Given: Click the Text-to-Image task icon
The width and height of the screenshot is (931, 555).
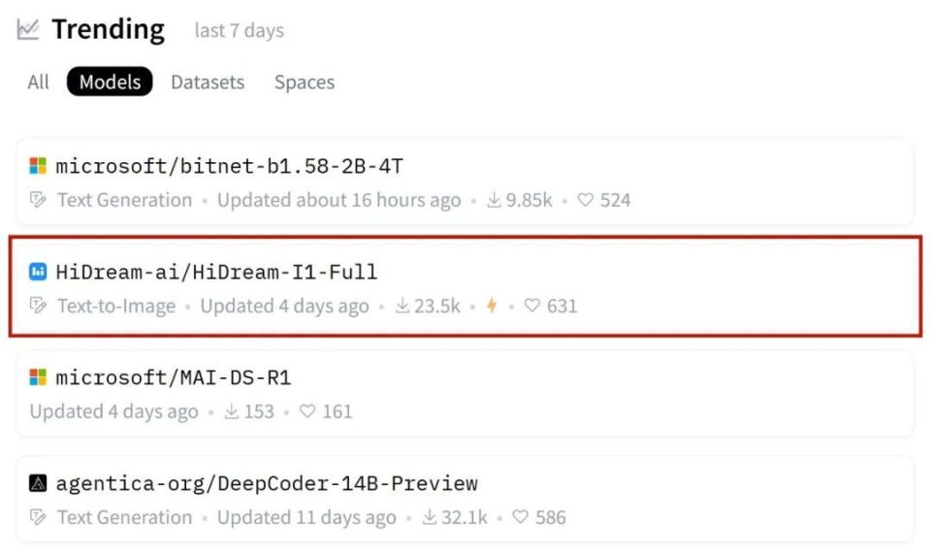Looking at the screenshot, I should point(38,306).
